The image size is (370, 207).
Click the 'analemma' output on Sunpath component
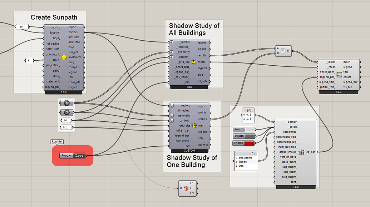[75, 57]
